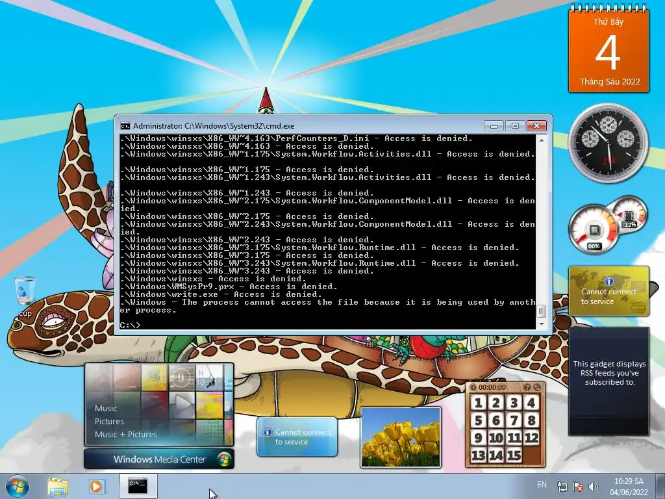Open the Recycle Bin named cup
665x499 pixels.
[x=25, y=296]
